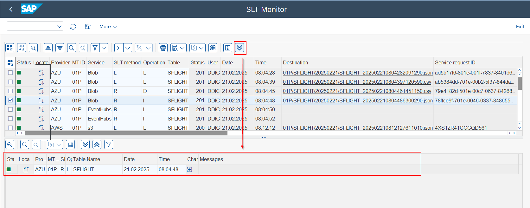Image resolution: width=530 pixels, height=208 pixels.
Task: Check the AWS s3 row
Action: pyautogui.click(x=10, y=127)
